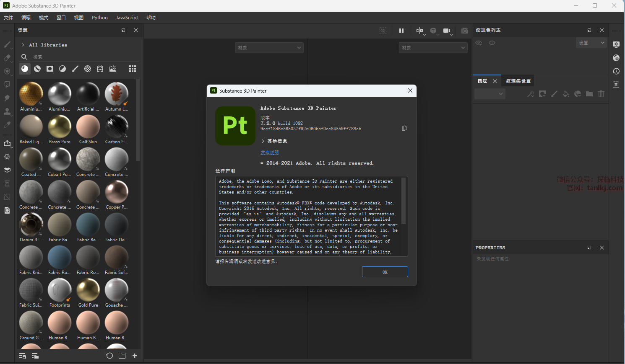
Task: Click the delete layer trash icon
Action: pos(601,94)
